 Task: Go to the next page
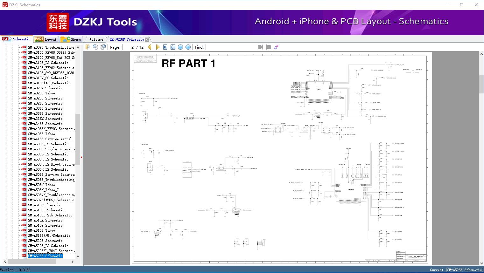[x=158, y=47]
